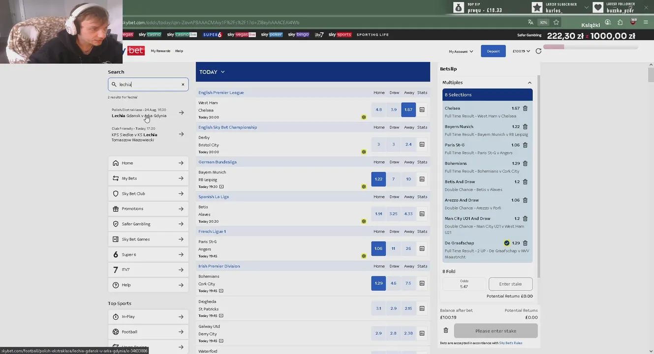The image size is (654, 354).
Task: Click the Sky Bet logo
Action: (x=134, y=51)
